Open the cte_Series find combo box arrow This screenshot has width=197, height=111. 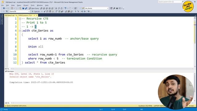tap(108, 8)
